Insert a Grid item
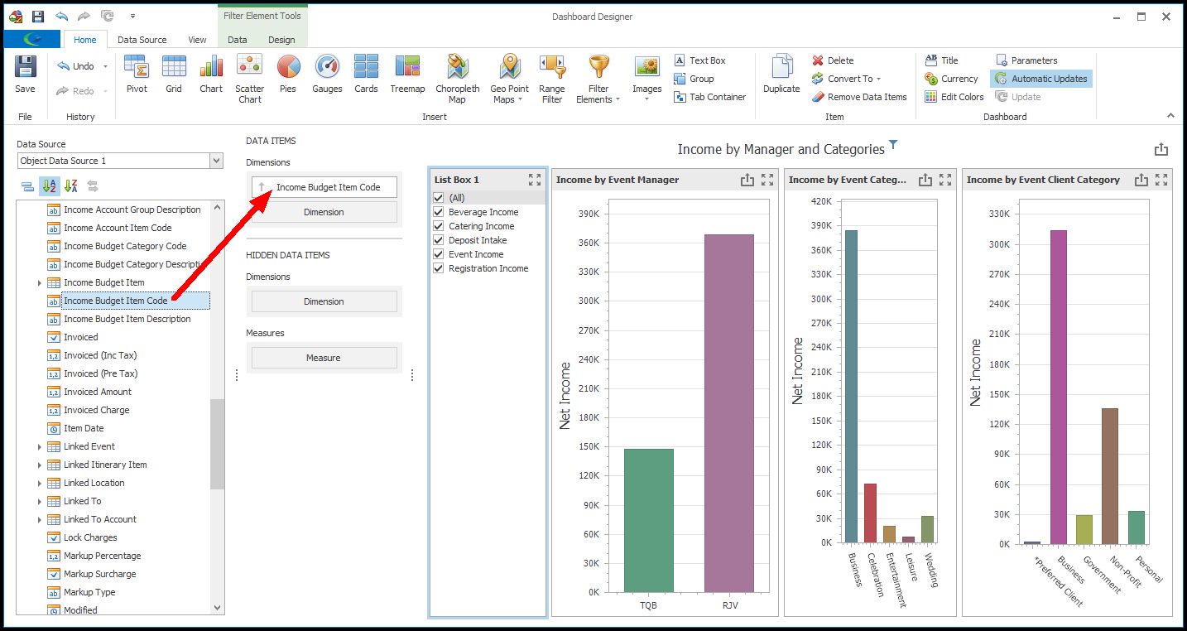1187x631 pixels. [174, 75]
